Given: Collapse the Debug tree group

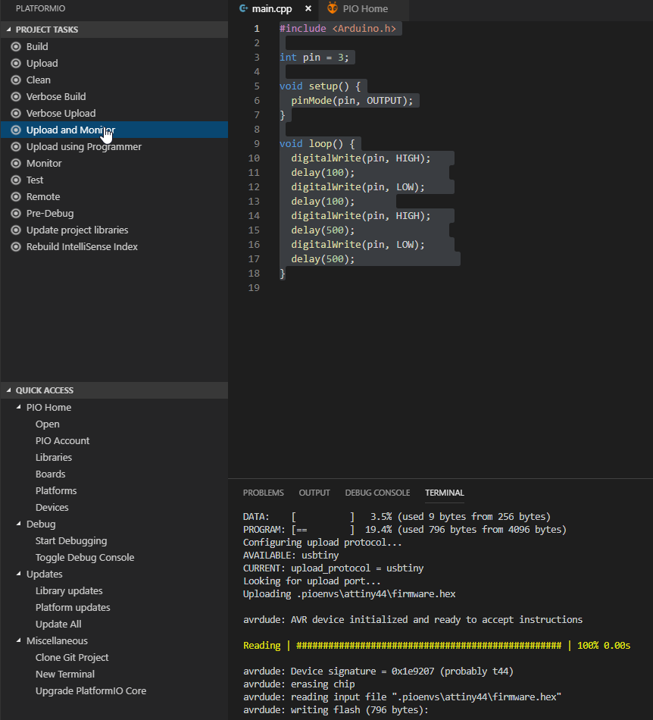Looking at the screenshot, I should pyautogui.click(x=19, y=524).
